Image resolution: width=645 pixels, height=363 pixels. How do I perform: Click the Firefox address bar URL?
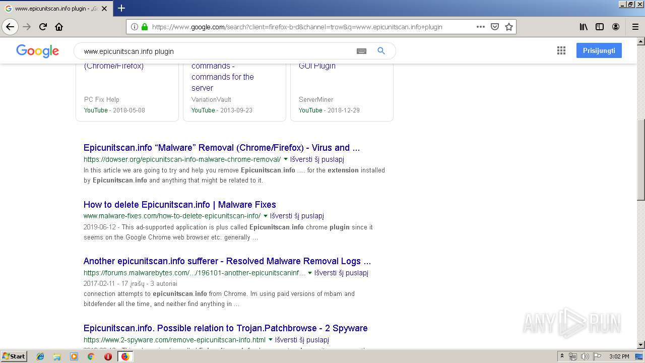pyautogui.click(x=297, y=27)
